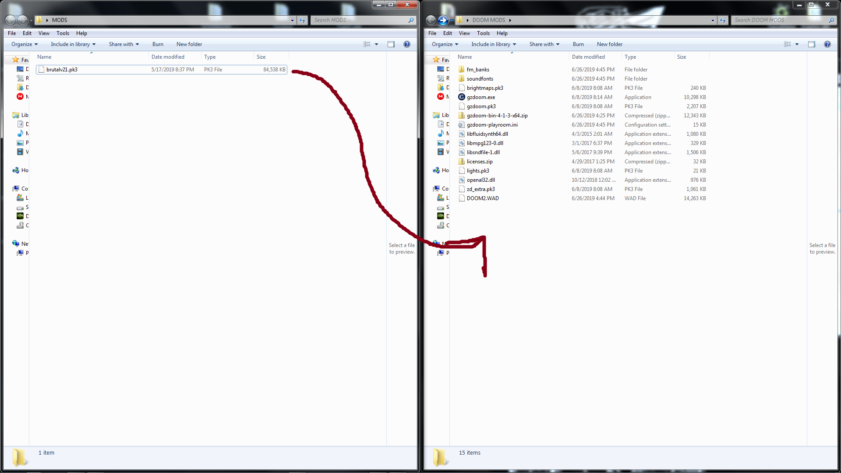The image size is (841, 473).
Task: Click the Burn button in the MODS window
Action: [x=158, y=44]
